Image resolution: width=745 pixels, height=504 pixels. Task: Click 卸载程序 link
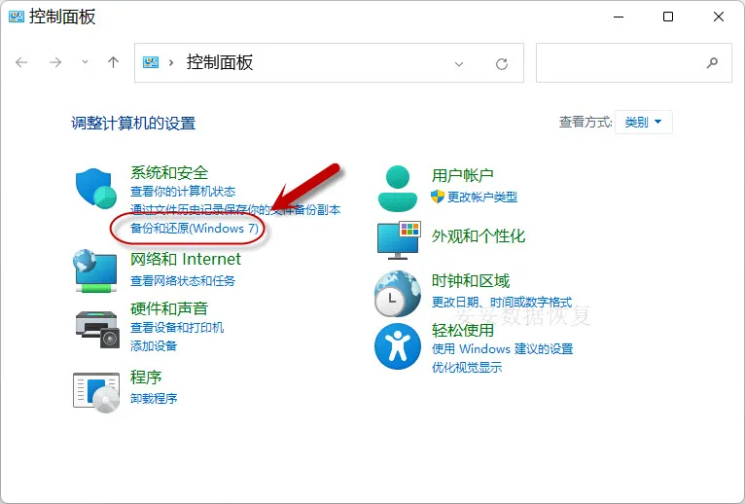click(x=154, y=398)
